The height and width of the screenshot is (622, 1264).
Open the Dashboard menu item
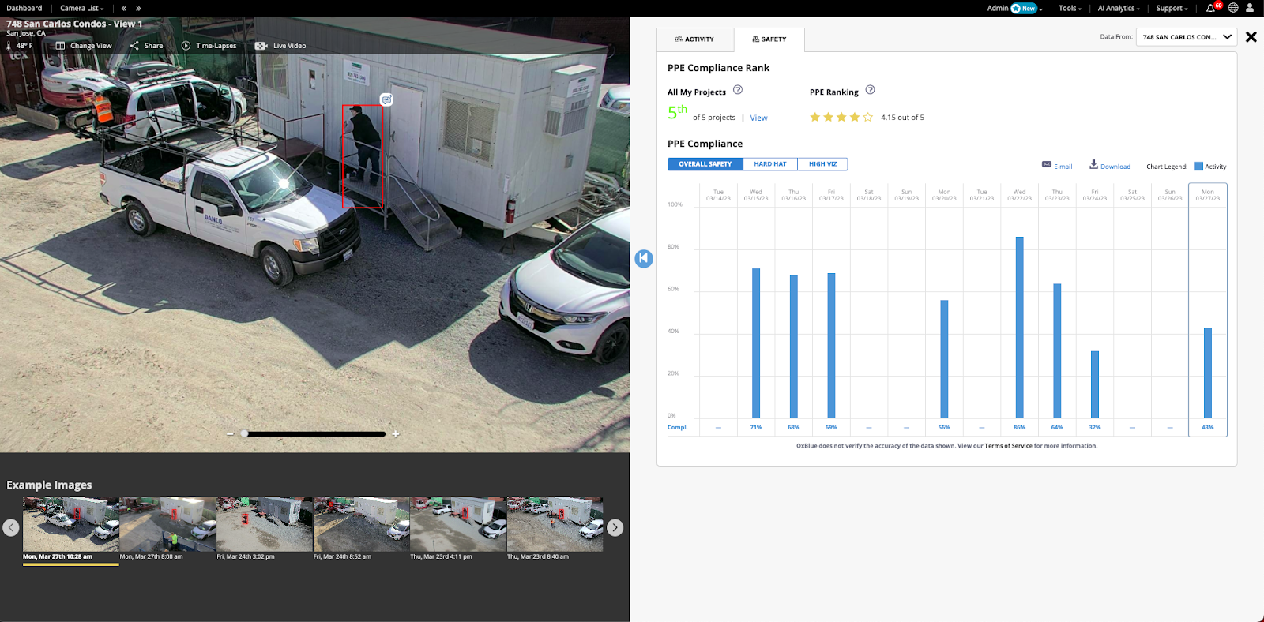(24, 9)
